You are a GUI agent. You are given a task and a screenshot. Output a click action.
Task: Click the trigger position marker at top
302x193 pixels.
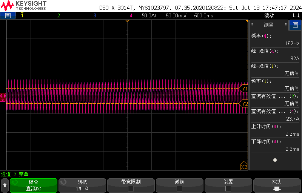pos(127,21)
